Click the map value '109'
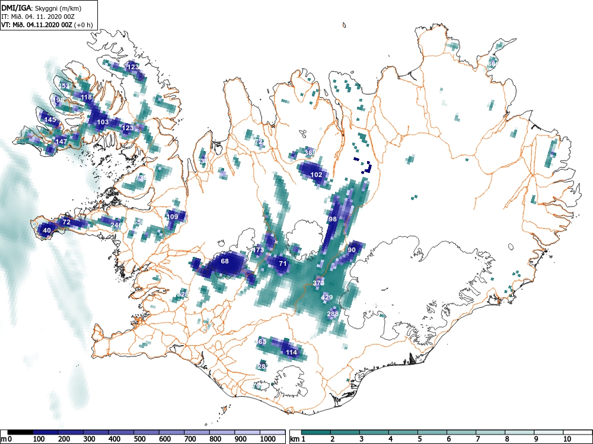Screen dimensions: 593x444 point(173,217)
